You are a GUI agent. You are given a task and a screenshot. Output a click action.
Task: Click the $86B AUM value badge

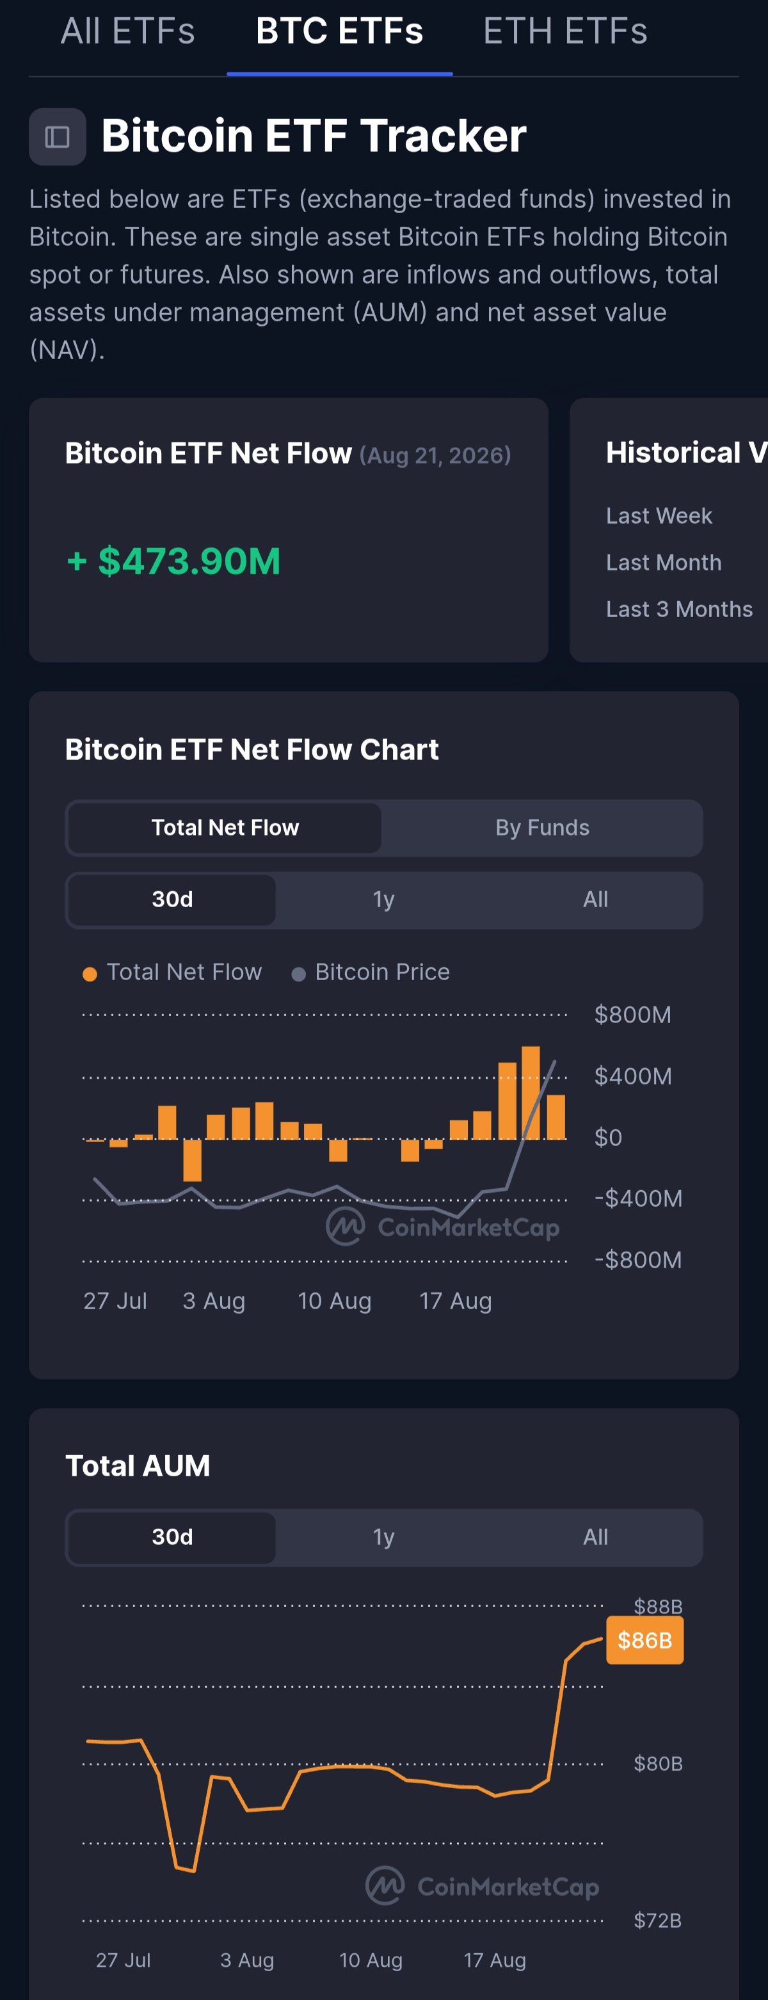click(x=644, y=1640)
